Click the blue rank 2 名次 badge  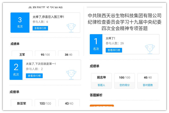click(x=16, y=70)
